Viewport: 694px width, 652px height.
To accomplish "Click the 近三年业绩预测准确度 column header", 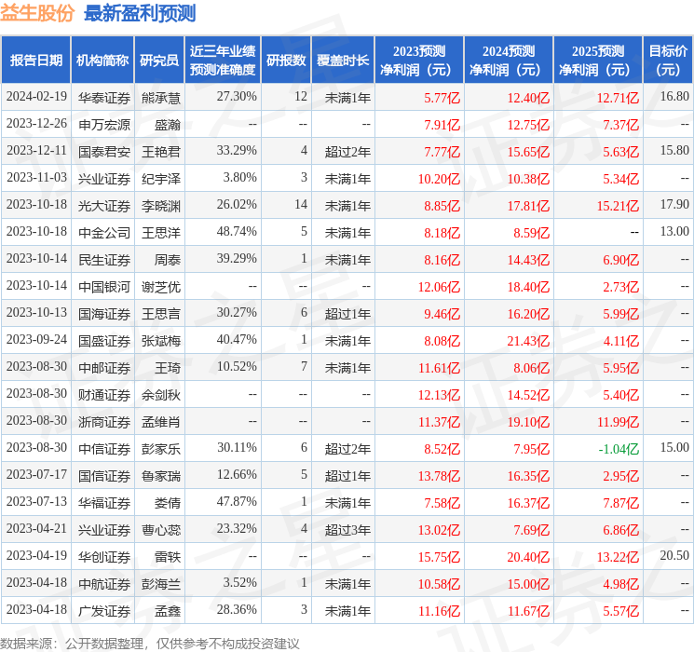I will 223,61.
